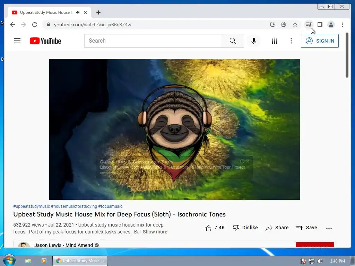Image resolution: width=355 pixels, height=266 pixels.
Task: Click the magnifier search button
Action: 233,41
